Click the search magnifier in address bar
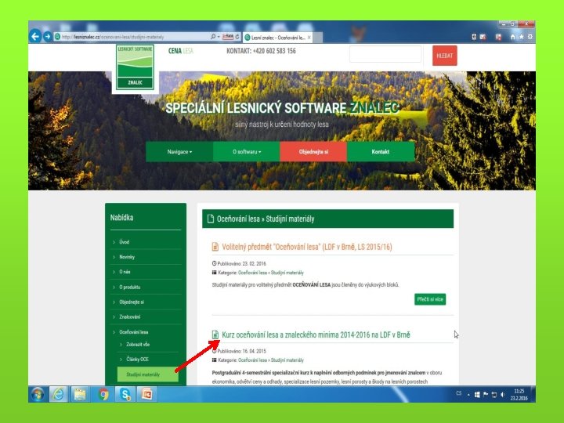 (213, 36)
